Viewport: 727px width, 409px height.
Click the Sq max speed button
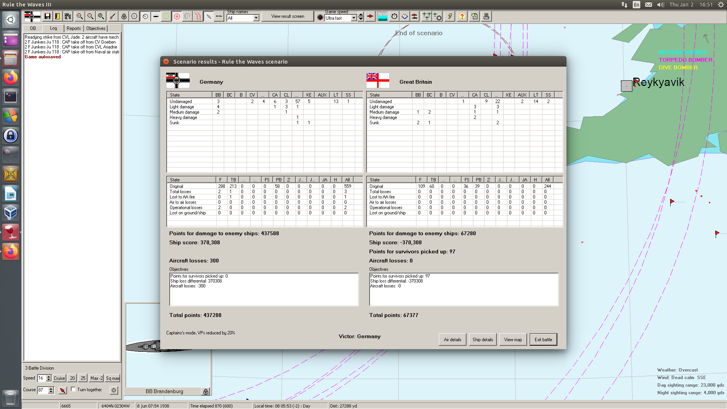pyautogui.click(x=112, y=378)
